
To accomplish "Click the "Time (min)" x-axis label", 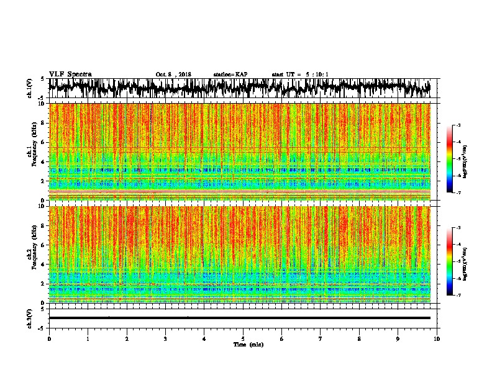I will pos(248,345).
